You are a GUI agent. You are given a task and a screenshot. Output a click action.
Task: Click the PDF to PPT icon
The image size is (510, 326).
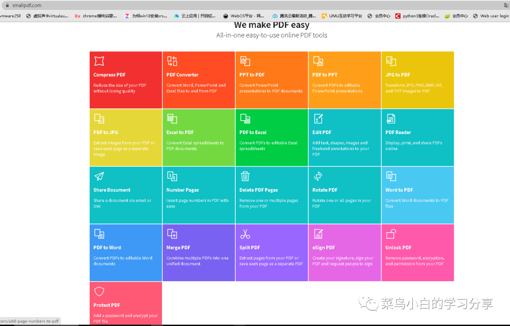[x=318, y=61]
